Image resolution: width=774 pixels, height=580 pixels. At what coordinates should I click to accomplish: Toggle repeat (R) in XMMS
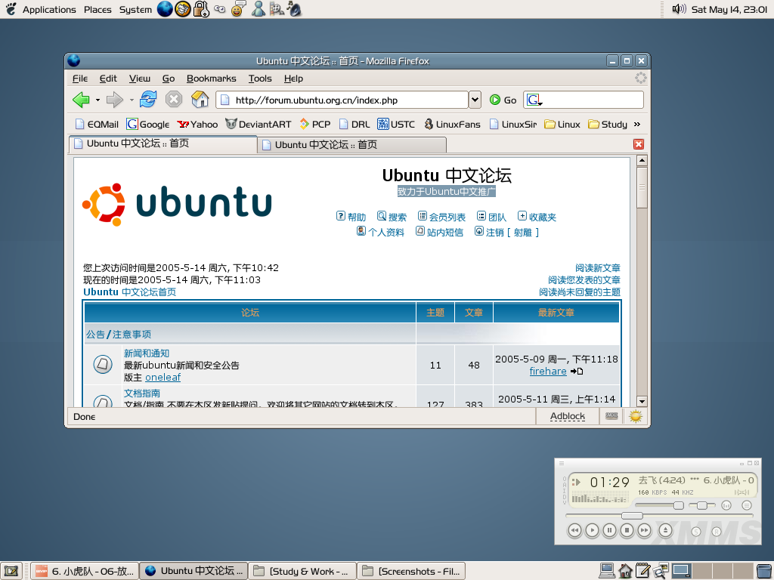point(717,532)
